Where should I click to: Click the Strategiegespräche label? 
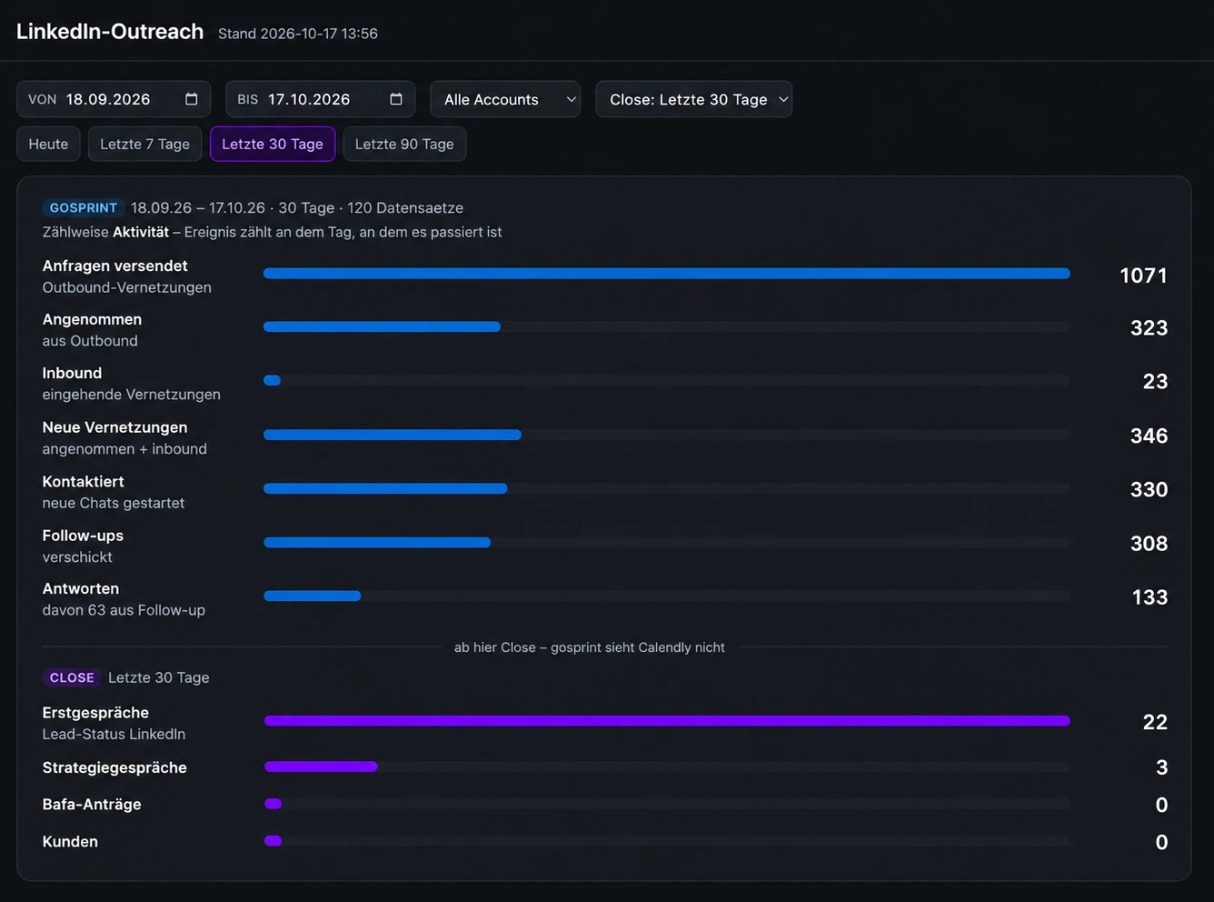(x=114, y=767)
